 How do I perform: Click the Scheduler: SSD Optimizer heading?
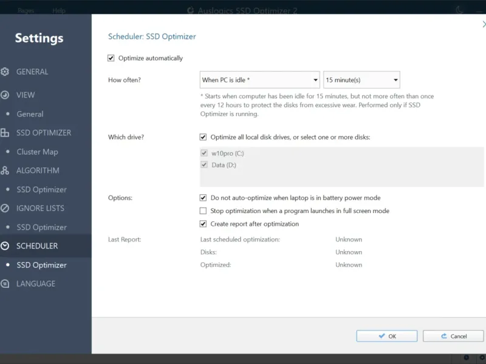tap(152, 36)
